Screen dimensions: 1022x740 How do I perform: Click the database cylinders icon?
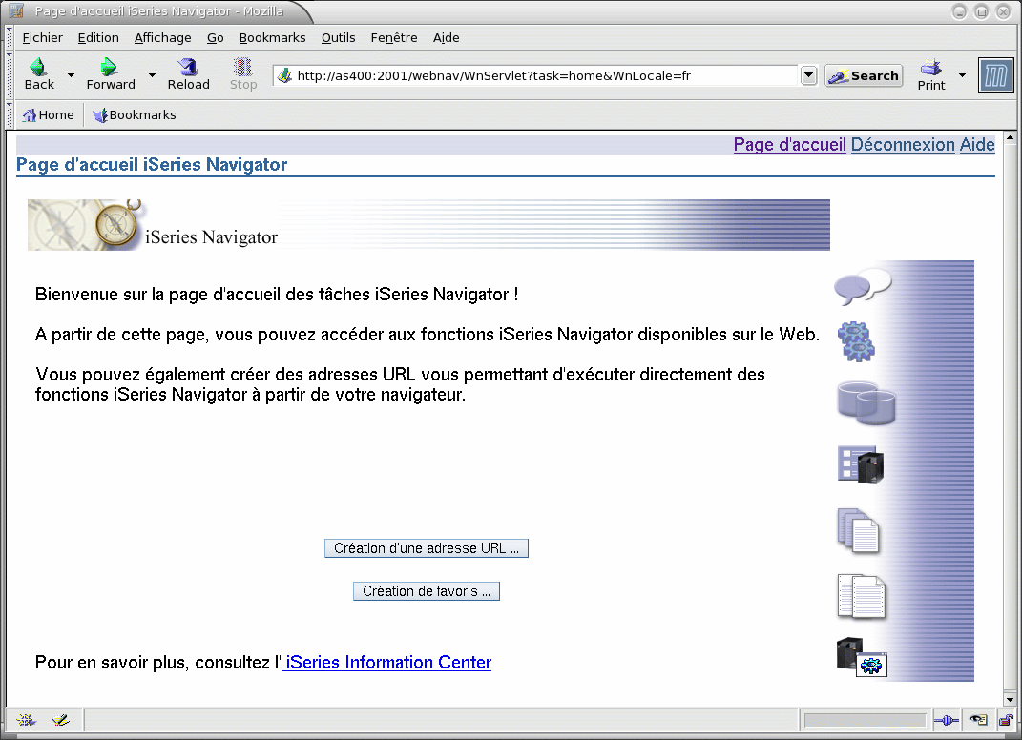866,403
